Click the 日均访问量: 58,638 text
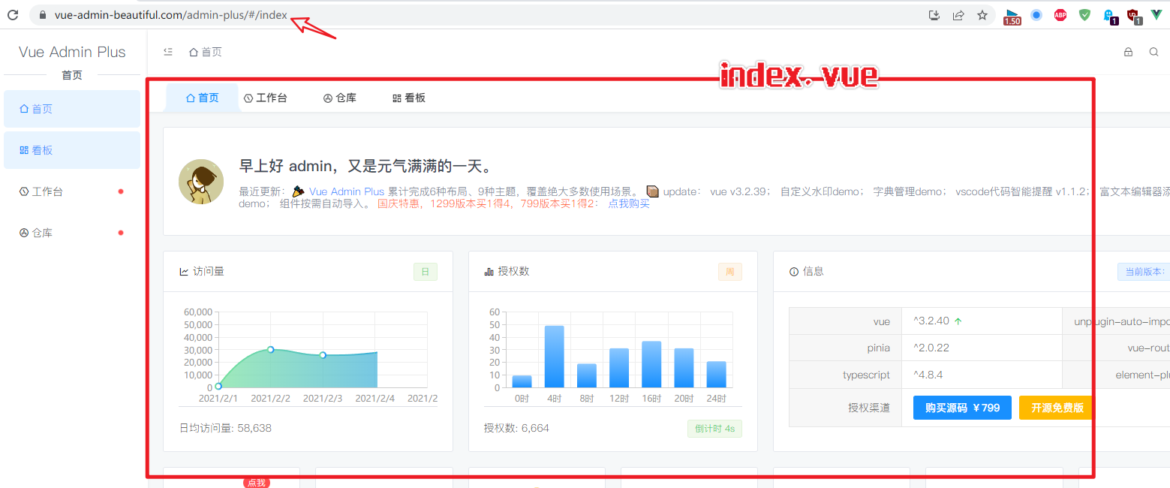1170x488 pixels. [225, 428]
